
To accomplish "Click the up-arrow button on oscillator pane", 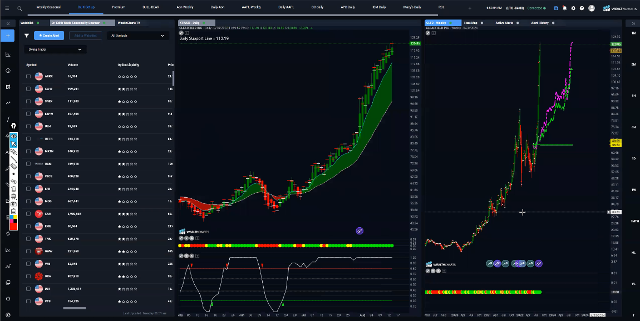I will pyautogui.click(x=191, y=256).
